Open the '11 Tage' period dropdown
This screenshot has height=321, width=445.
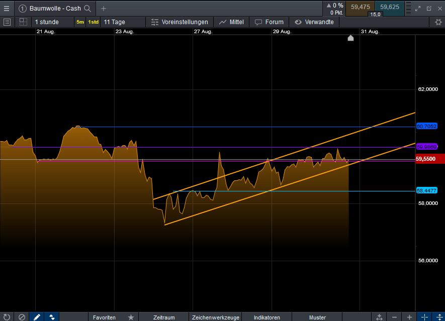[x=114, y=22]
